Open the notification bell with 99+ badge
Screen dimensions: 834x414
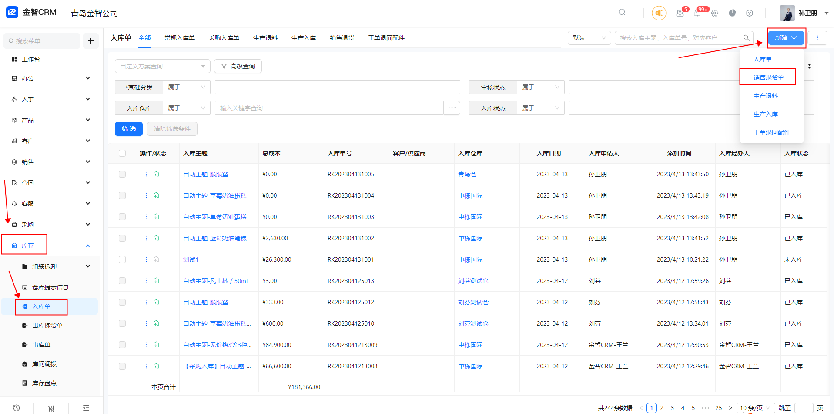697,13
